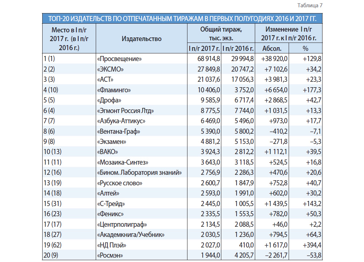Select the table title 'ТОП-20 ИЗДАТЕЛЬСТВ' banner
The height and width of the screenshot is (262, 364).
[182, 19]
